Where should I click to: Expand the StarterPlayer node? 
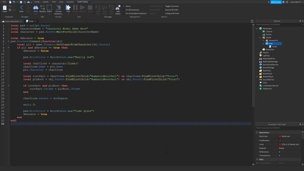click(x=257, y=76)
